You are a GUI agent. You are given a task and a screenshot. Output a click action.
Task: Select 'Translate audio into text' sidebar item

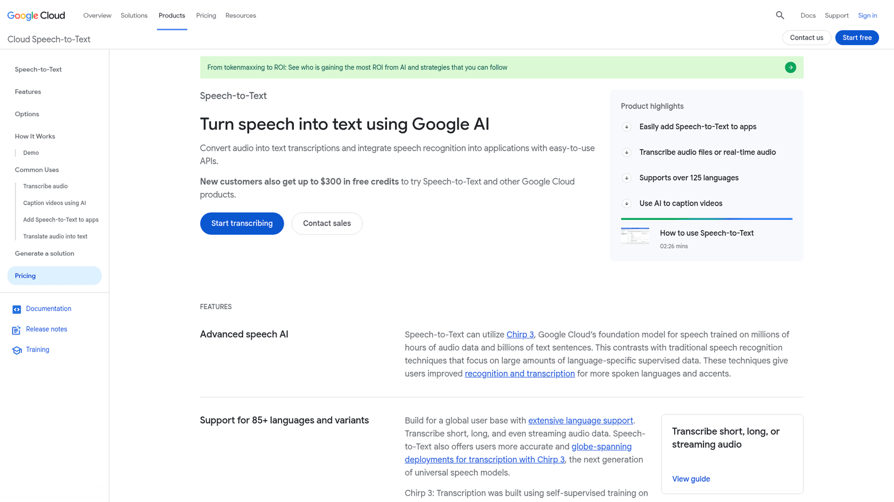[55, 236]
